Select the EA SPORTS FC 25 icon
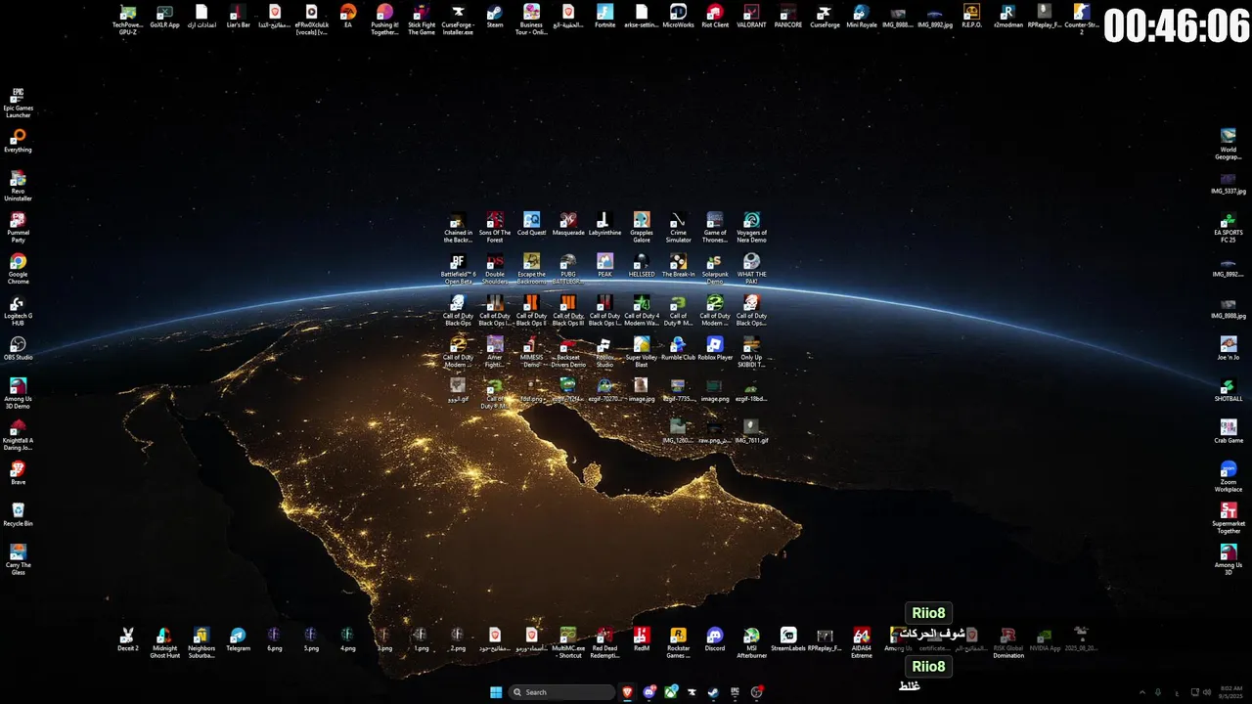The height and width of the screenshot is (704, 1252). point(1229,228)
